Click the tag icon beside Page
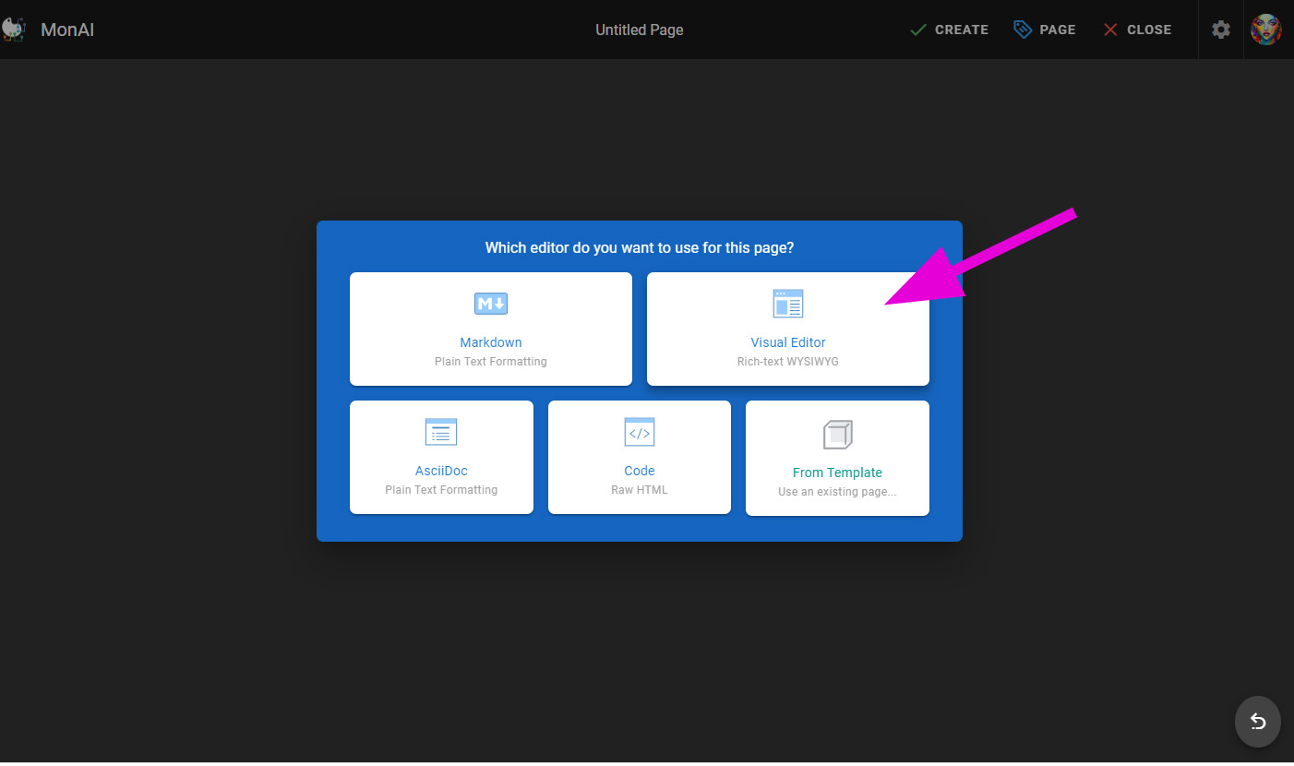This screenshot has height=766, width=1294. pyautogui.click(x=1022, y=30)
